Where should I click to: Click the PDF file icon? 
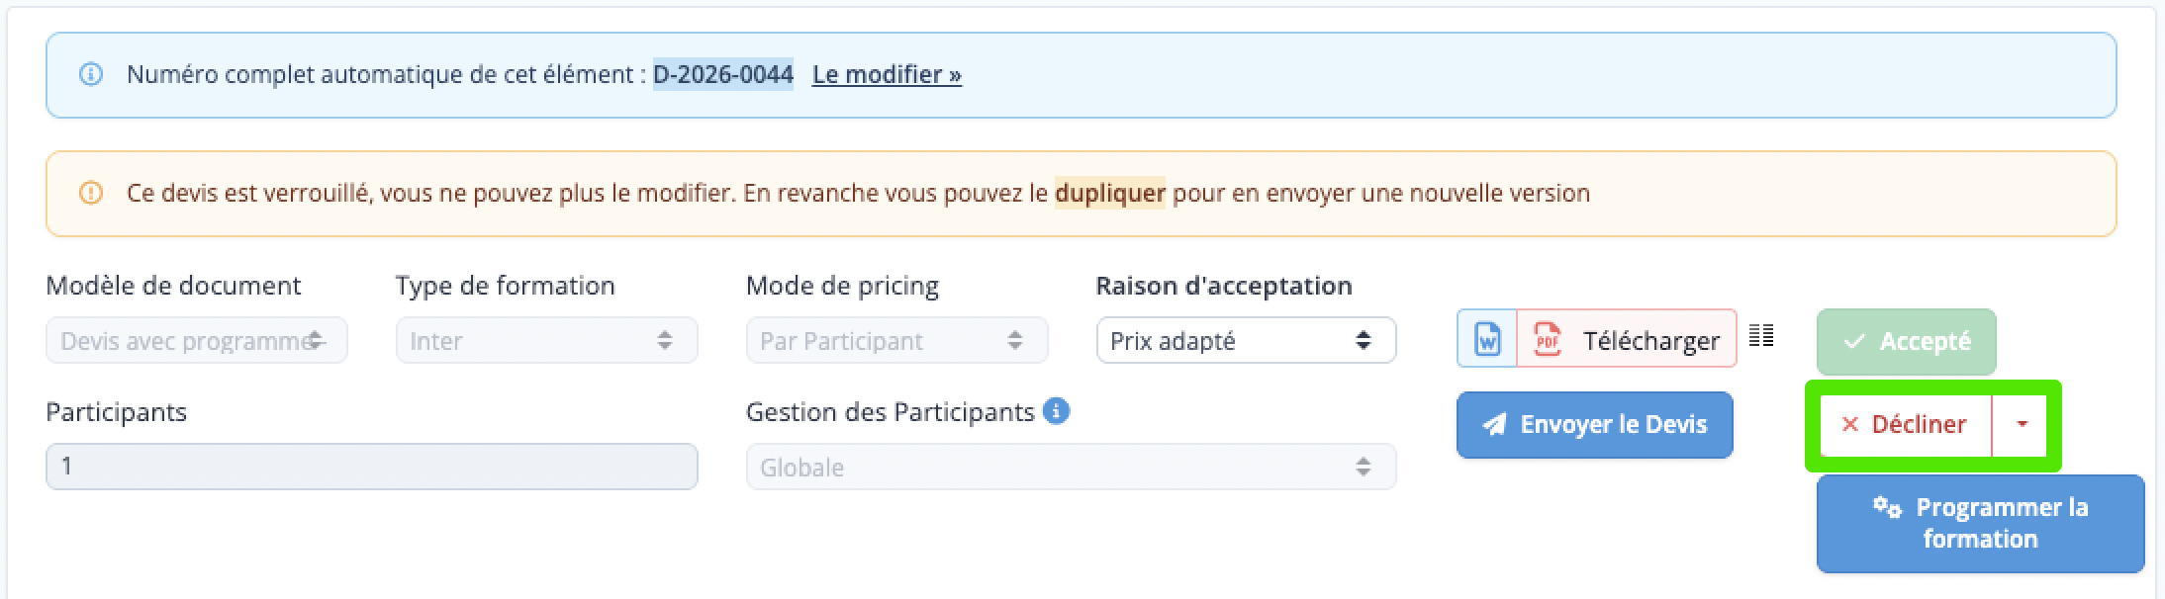pos(1547,340)
